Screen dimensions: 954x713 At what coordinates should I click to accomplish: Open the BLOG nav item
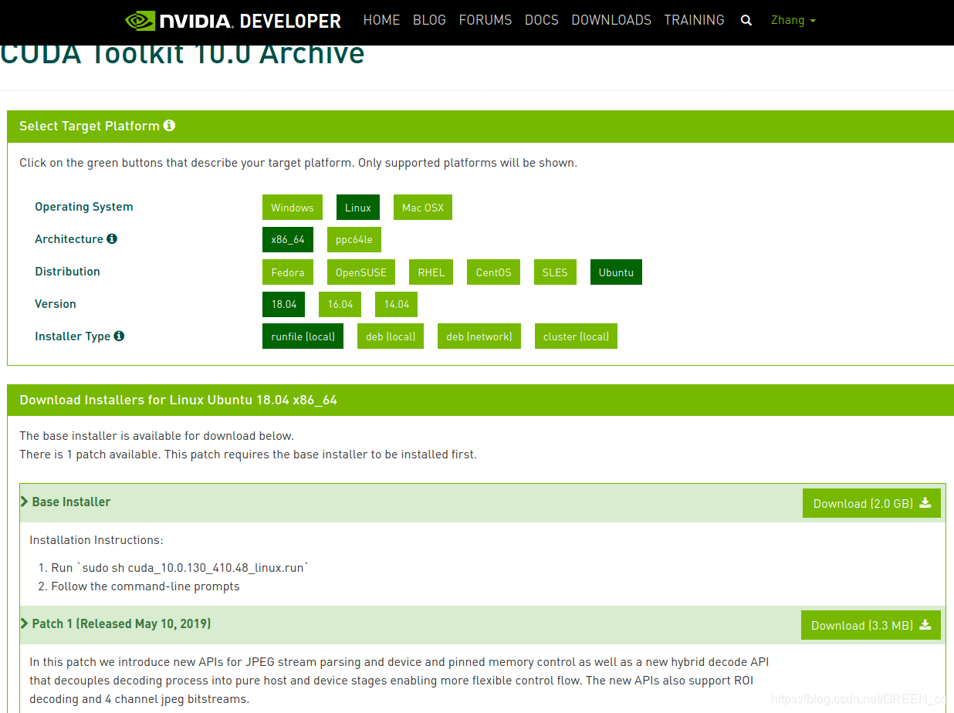pyautogui.click(x=429, y=20)
